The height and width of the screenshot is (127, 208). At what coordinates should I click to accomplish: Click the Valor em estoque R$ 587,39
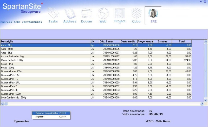click(155, 114)
